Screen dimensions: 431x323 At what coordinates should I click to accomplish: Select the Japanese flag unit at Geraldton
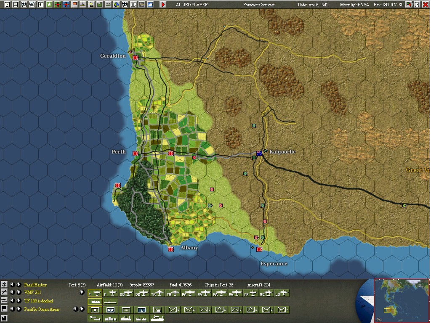tap(135, 57)
